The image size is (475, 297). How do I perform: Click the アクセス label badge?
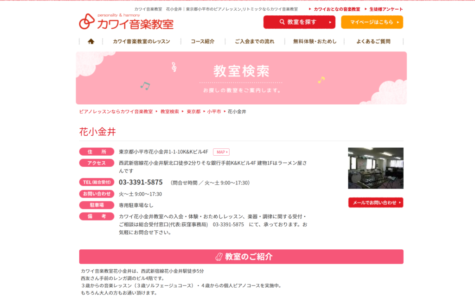point(96,163)
